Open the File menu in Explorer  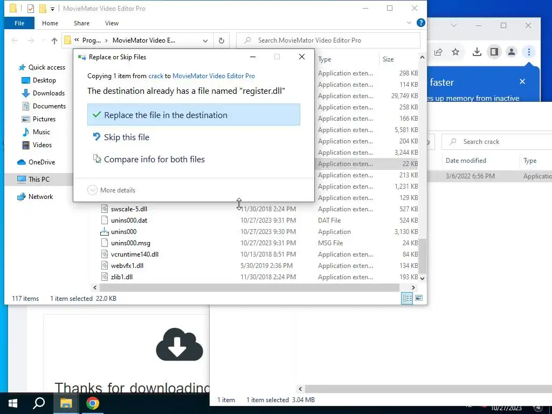click(x=19, y=23)
